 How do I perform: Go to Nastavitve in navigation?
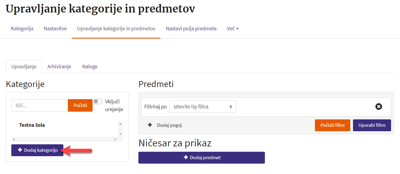[x=55, y=29]
